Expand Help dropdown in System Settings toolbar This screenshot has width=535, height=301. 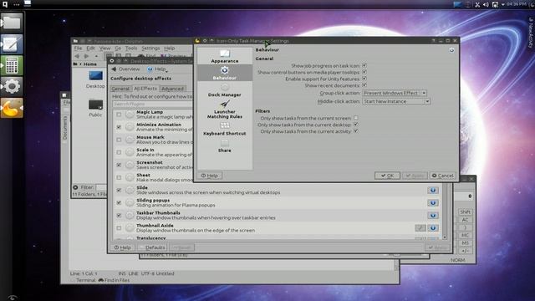click(158, 69)
